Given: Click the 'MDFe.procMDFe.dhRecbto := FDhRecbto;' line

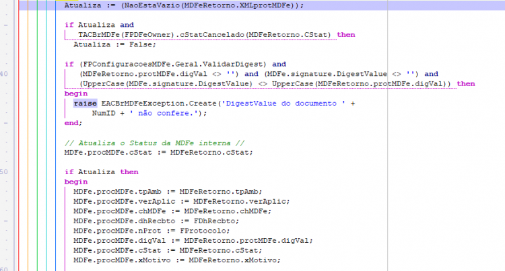Looking at the screenshot, I should click(x=156, y=221).
